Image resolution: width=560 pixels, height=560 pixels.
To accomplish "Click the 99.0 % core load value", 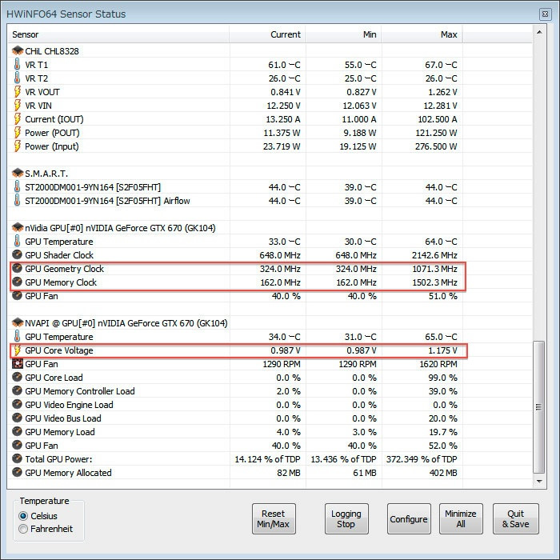I will pyautogui.click(x=443, y=378).
